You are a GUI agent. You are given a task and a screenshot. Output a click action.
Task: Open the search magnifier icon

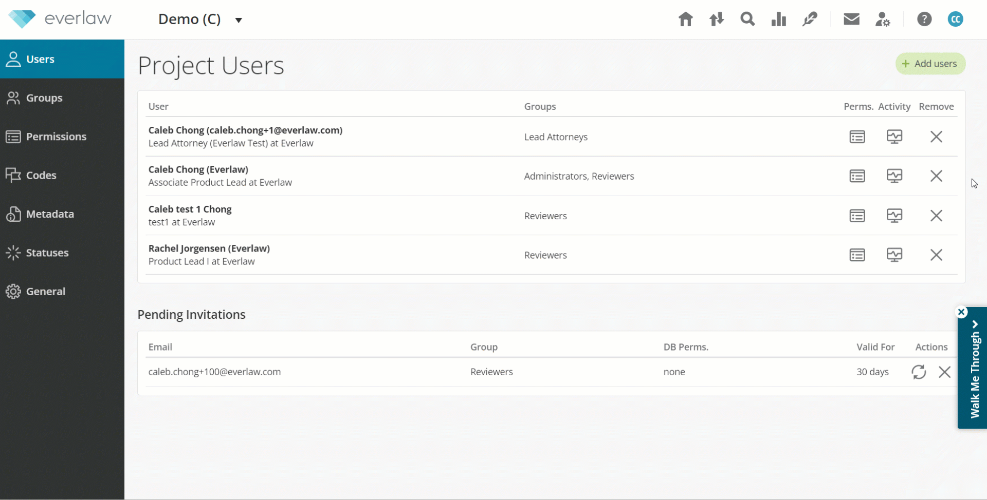(747, 20)
